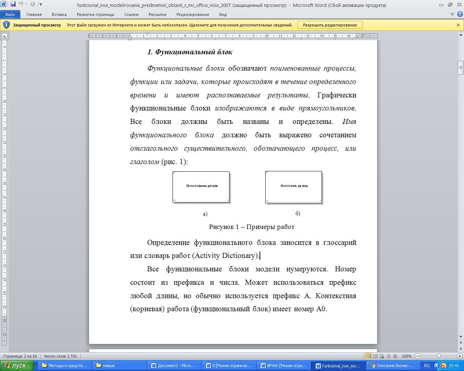The height and width of the screenshot is (371, 464).
Task: Click 'Страница: 2 из 16' in status bar
Action: coord(20,356)
